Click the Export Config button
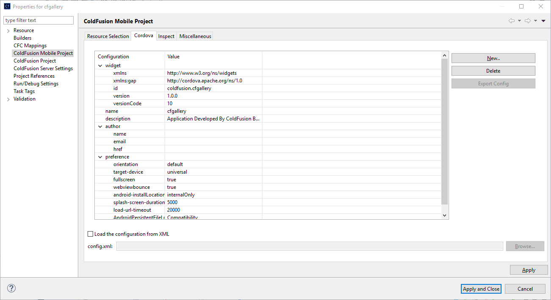This screenshot has width=551, height=300. 493,84
